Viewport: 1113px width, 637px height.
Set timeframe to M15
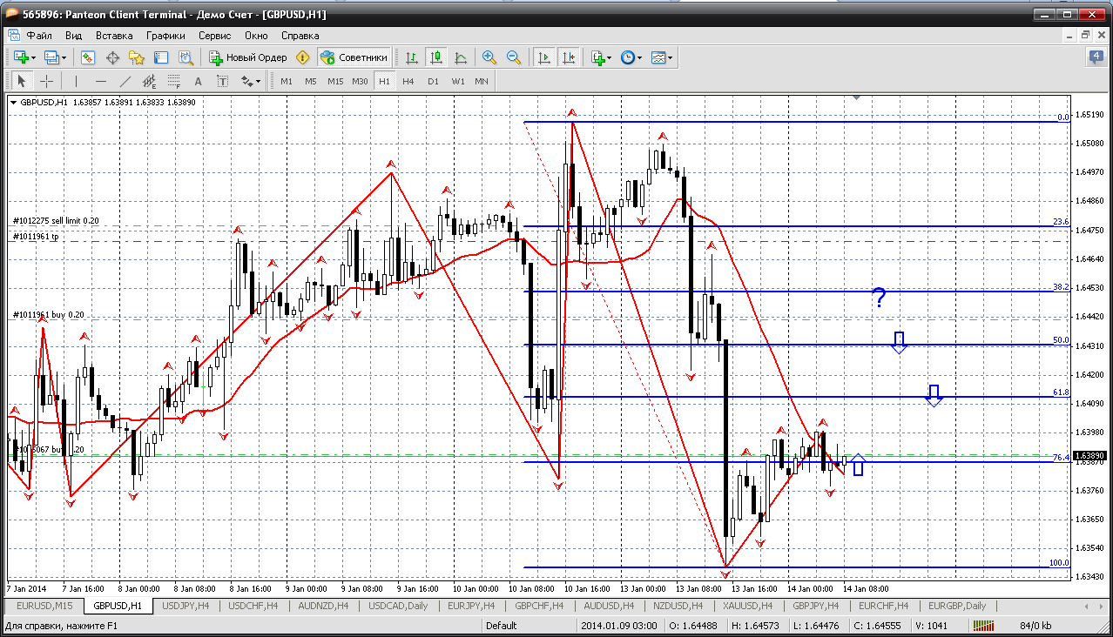pyautogui.click(x=335, y=81)
